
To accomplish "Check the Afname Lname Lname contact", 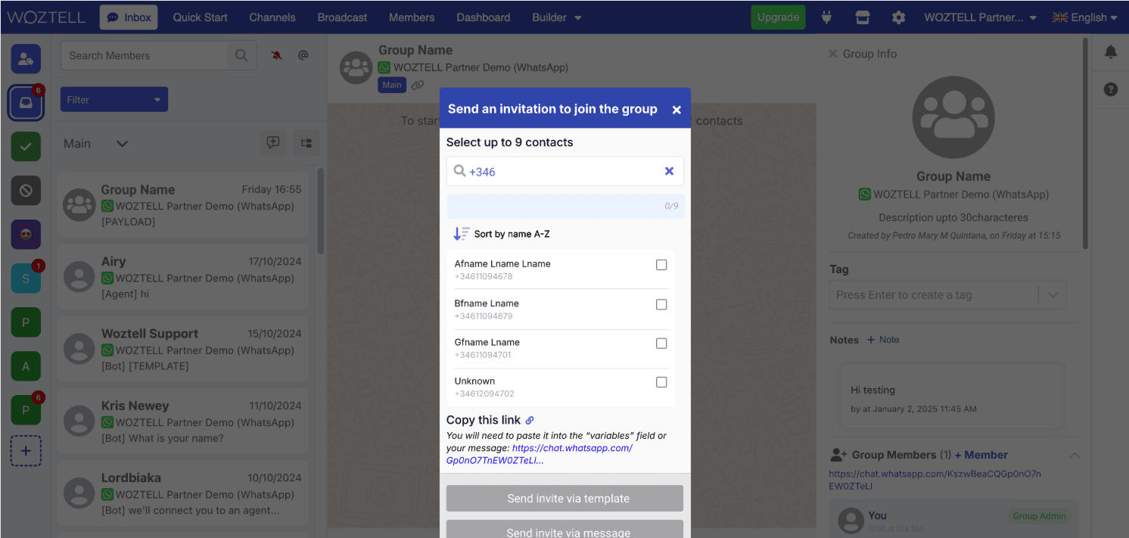I will tap(661, 265).
